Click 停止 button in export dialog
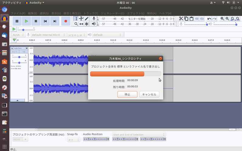Screen dimensions: 242x151 tap(127, 94)
